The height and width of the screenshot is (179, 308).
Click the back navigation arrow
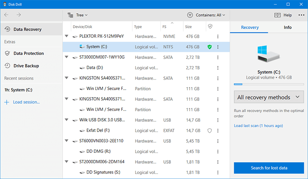coord(6,15)
